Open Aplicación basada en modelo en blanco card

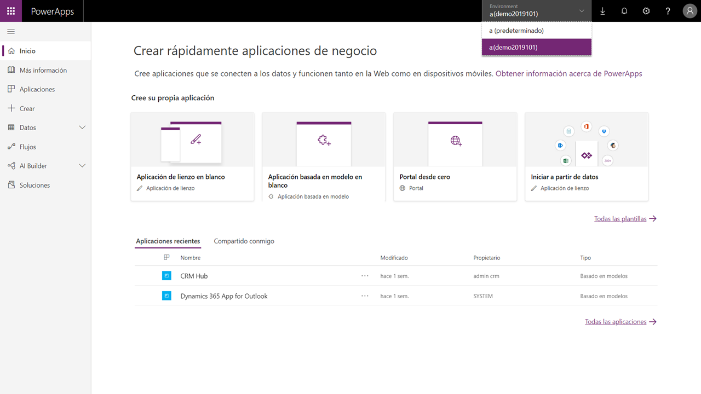click(324, 157)
